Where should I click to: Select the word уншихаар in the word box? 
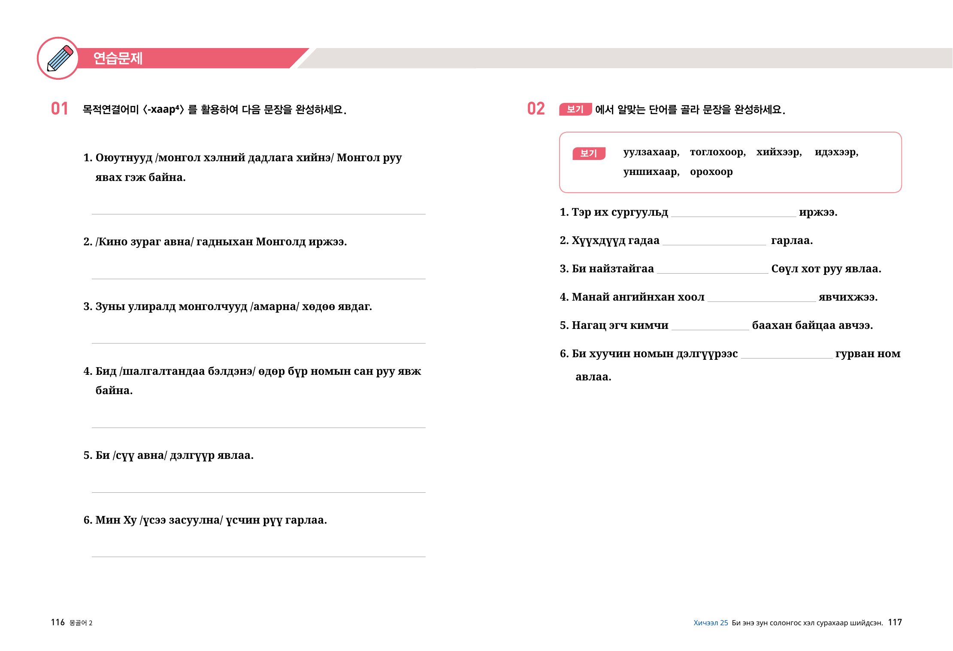[x=651, y=172]
